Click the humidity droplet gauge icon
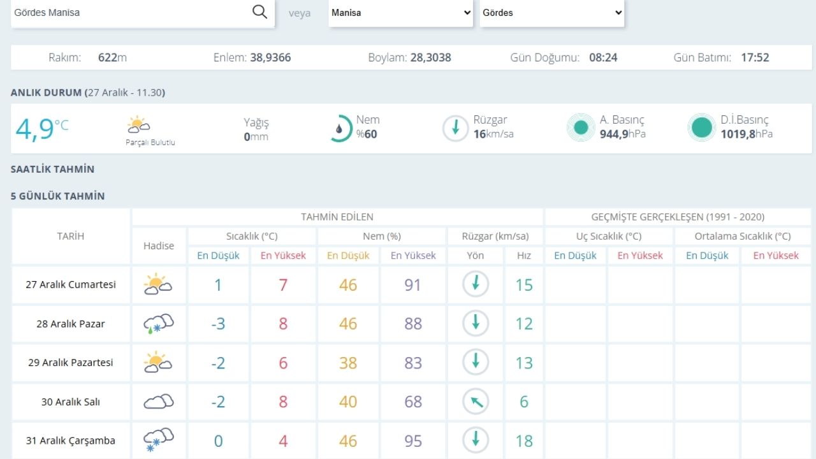Viewport: 816px width, 459px height. click(x=340, y=128)
